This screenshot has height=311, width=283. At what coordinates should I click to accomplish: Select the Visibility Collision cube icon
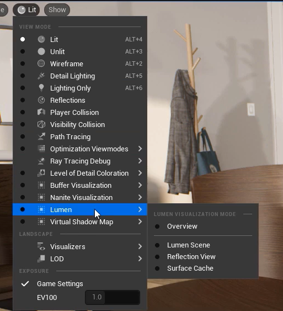(41, 124)
